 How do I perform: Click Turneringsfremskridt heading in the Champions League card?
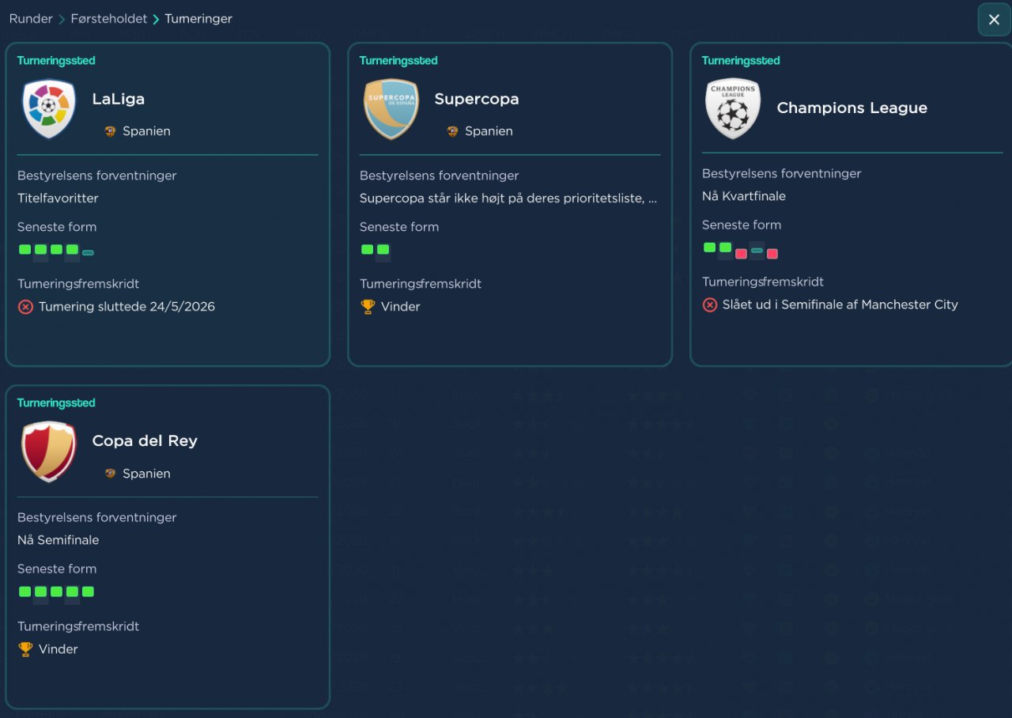[x=763, y=282]
